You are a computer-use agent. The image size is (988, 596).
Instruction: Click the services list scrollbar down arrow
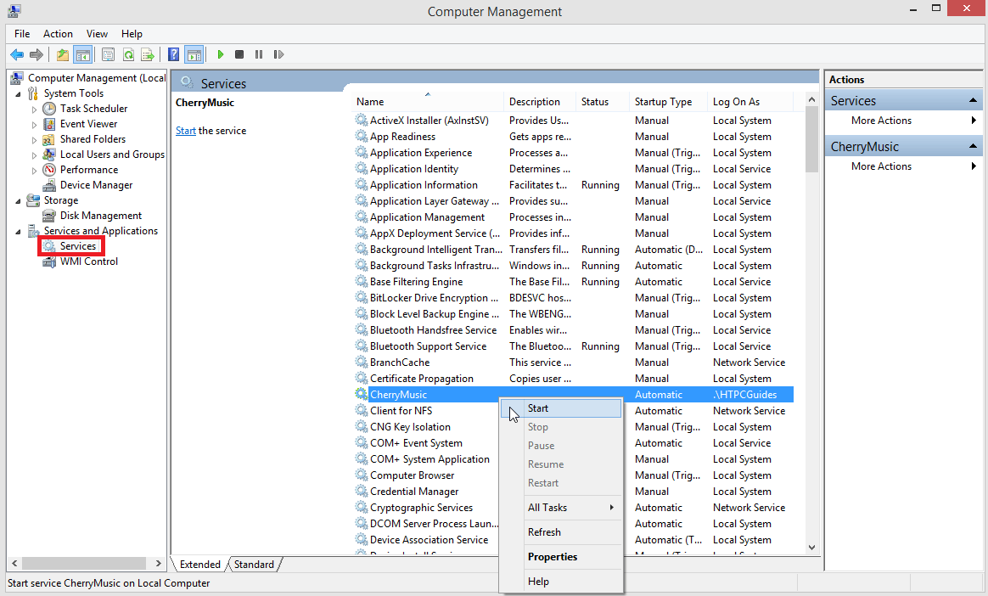pyautogui.click(x=811, y=548)
